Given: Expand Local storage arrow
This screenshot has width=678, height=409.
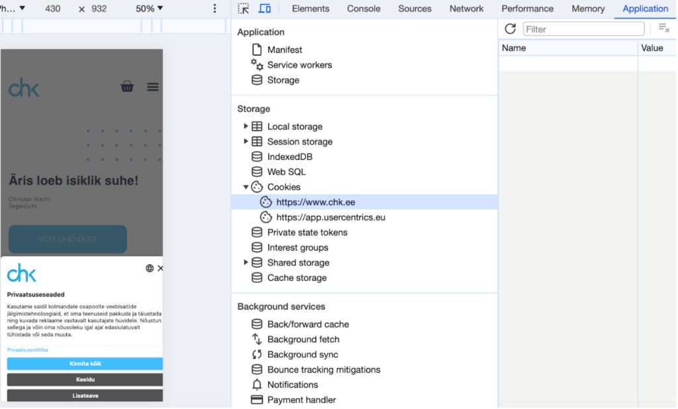Looking at the screenshot, I should 246,127.
